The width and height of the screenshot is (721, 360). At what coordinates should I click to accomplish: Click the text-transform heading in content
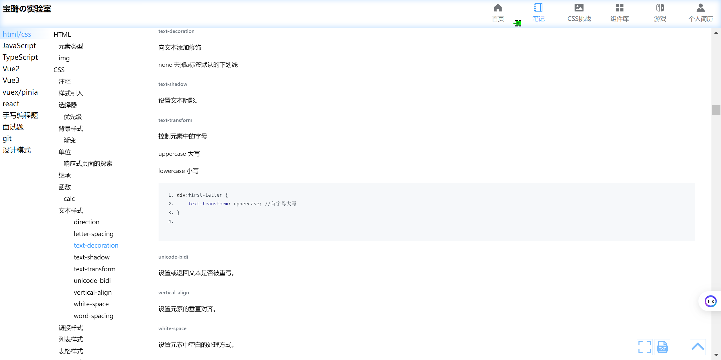[175, 120]
